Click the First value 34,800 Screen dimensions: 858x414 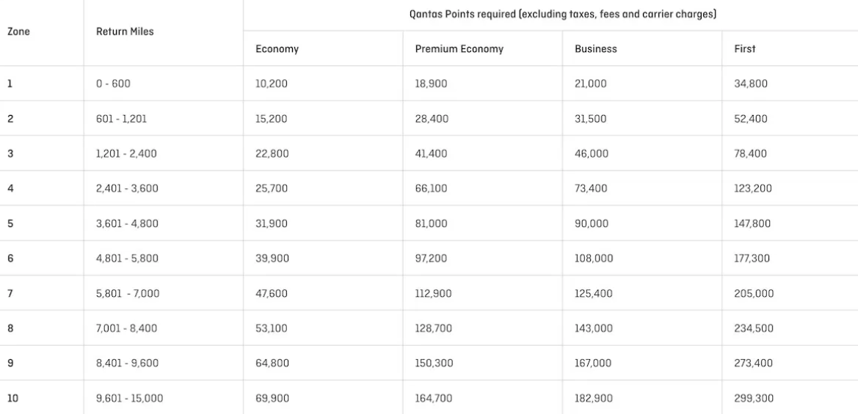750,84
